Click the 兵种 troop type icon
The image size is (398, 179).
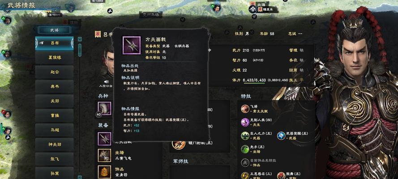coord(104,108)
